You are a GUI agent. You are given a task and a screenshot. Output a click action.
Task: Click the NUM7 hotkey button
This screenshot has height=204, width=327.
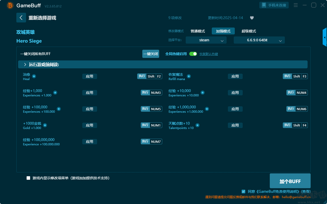tap(151, 142)
